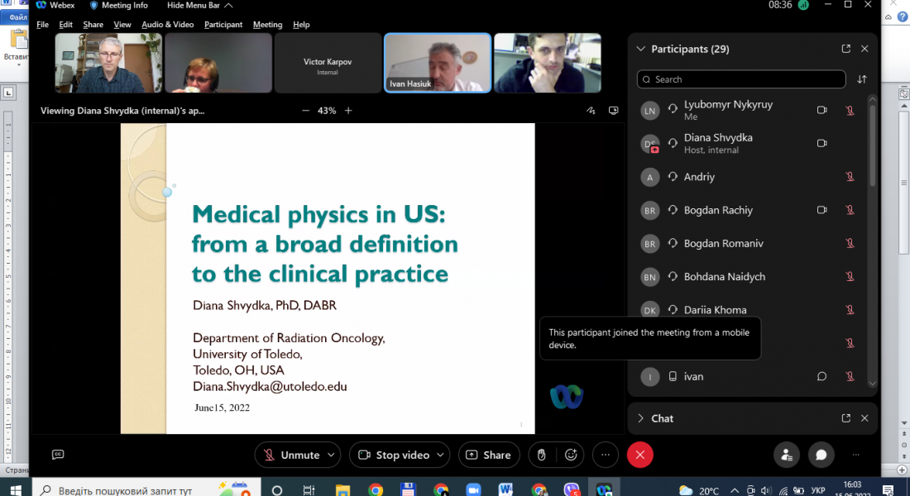Click the red leave meeting button
910x496 pixels.
tap(639, 455)
